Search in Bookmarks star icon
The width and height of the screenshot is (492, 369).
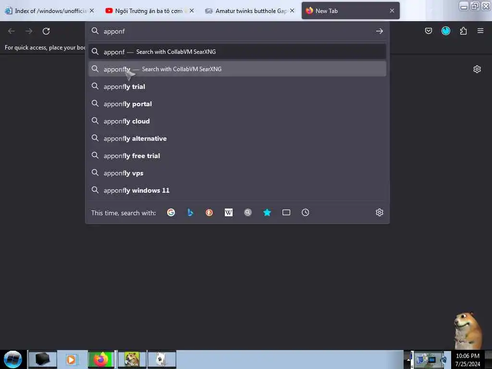267,212
